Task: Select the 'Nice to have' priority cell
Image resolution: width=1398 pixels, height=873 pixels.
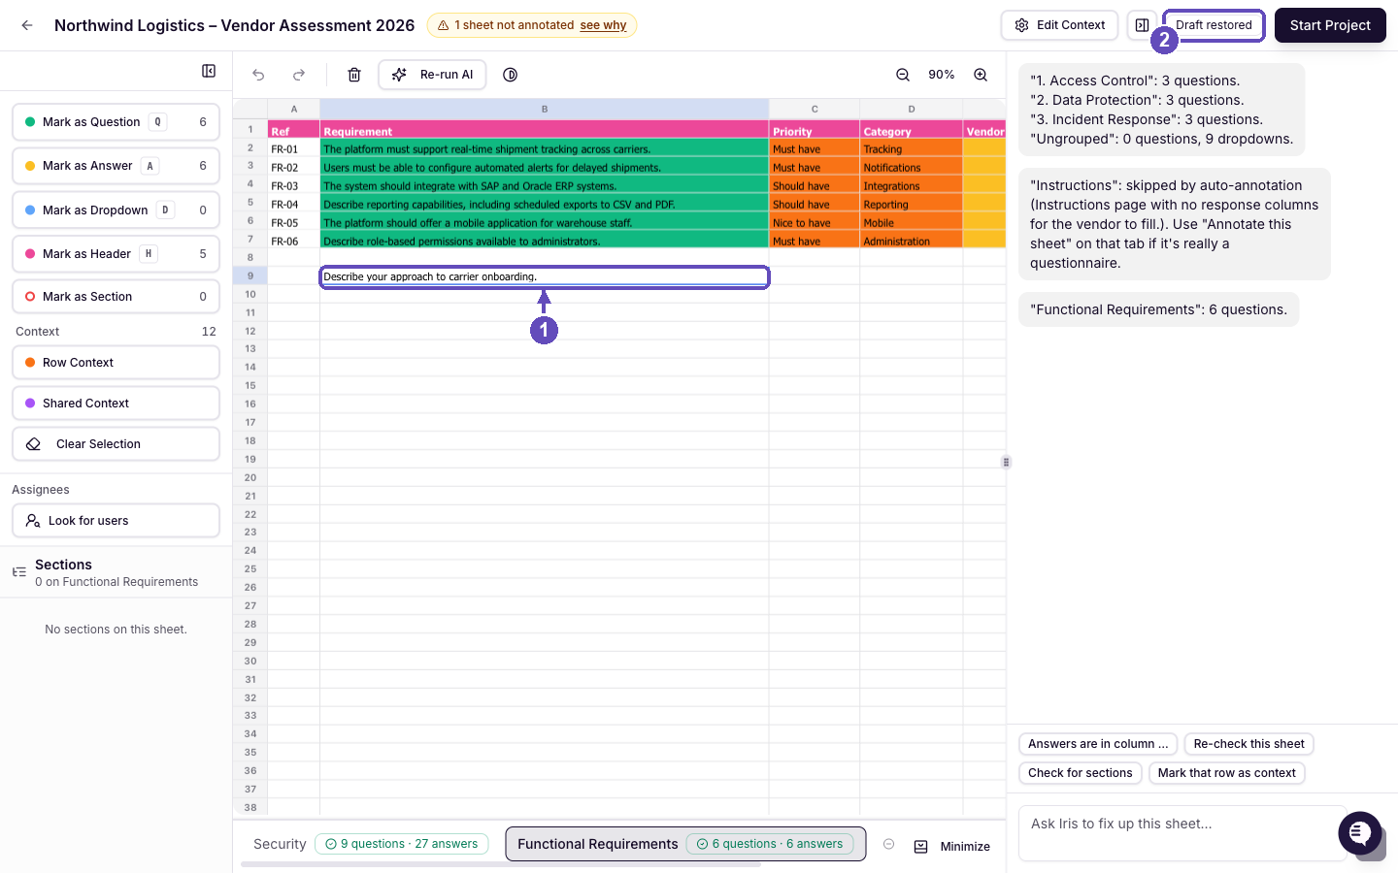Action: (815, 223)
